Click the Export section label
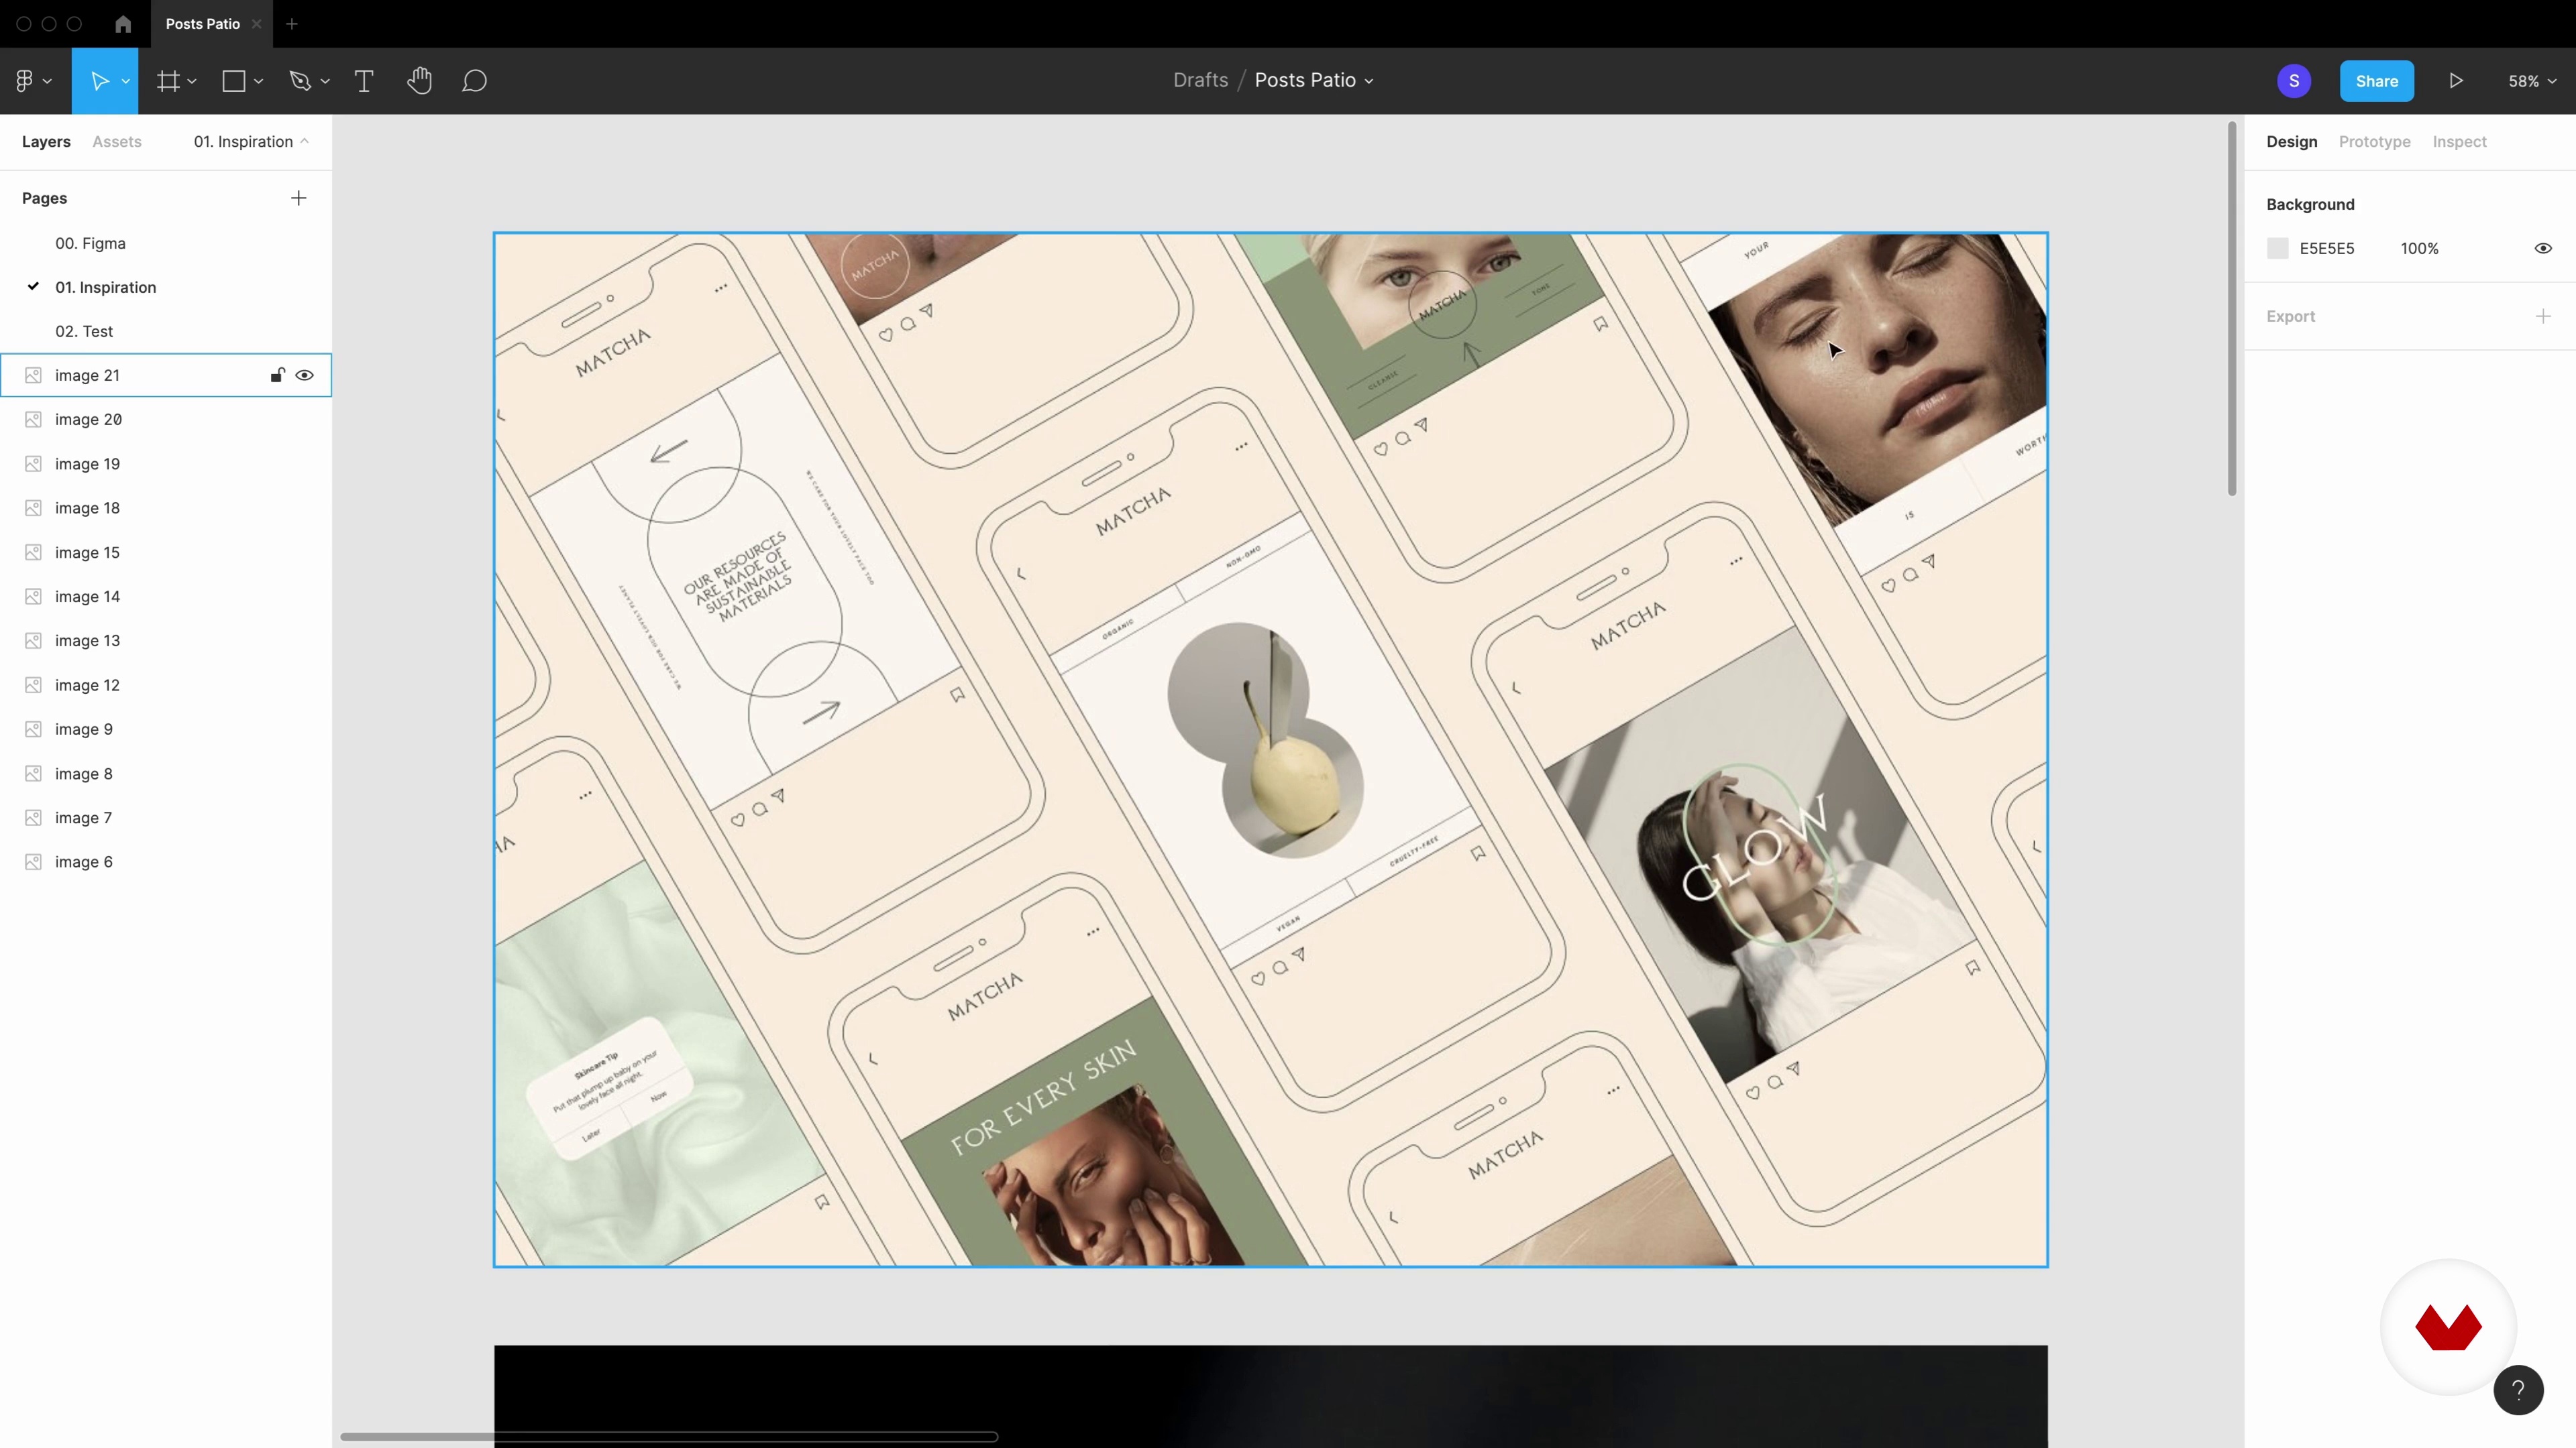This screenshot has width=2576, height=1448. tap(2290, 317)
